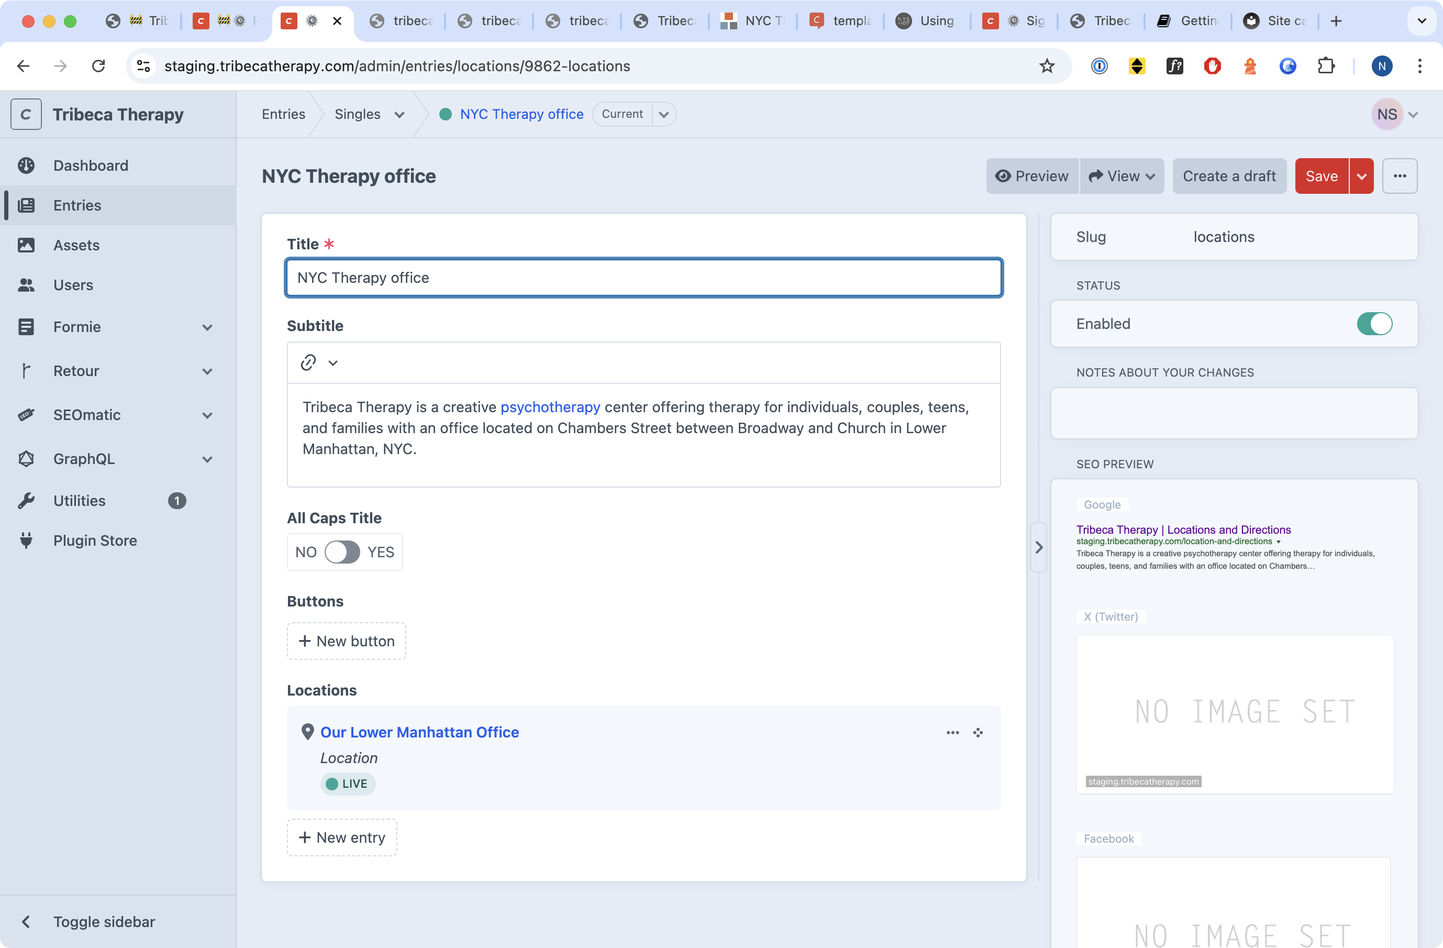
Task: Toggle the Enabled status switch
Action: coord(1374,323)
